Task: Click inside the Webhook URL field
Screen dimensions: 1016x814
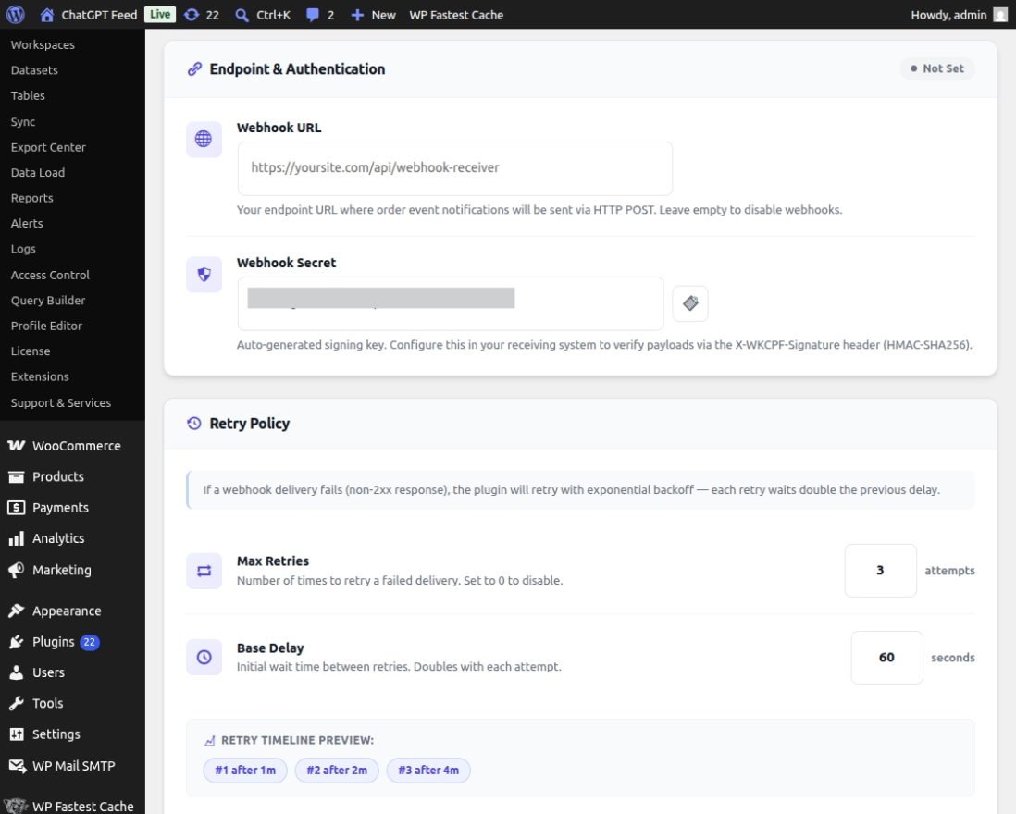Action: 455,168
